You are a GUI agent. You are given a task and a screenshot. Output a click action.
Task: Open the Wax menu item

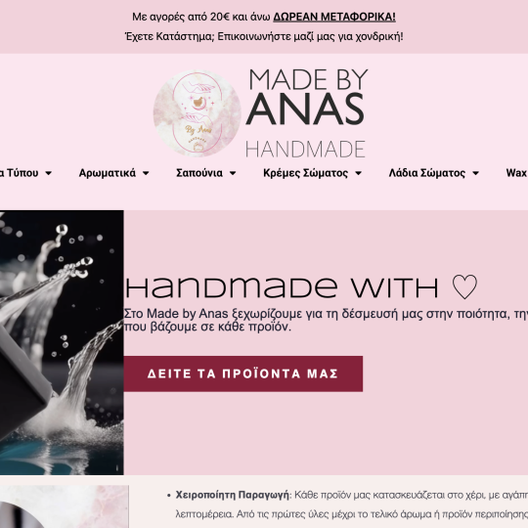click(x=516, y=173)
